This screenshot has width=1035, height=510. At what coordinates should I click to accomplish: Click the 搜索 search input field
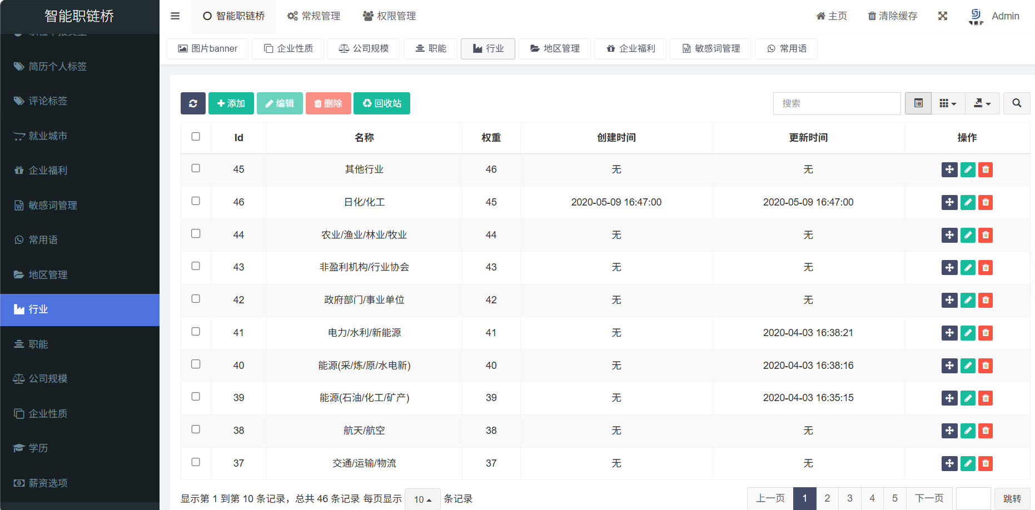[x=837, y=103]
